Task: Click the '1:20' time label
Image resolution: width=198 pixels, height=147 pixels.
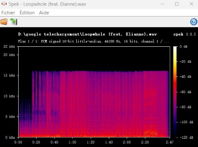Action: click(x=91, y=142)
